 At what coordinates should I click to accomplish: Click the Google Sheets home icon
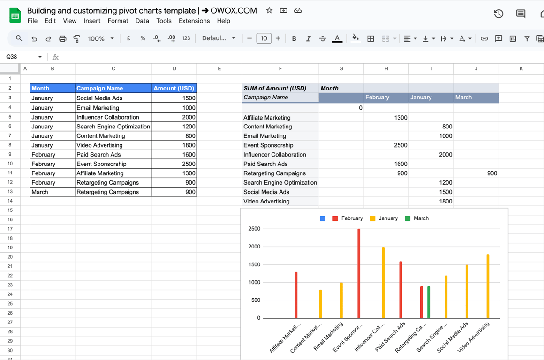(x=15, y=15)
